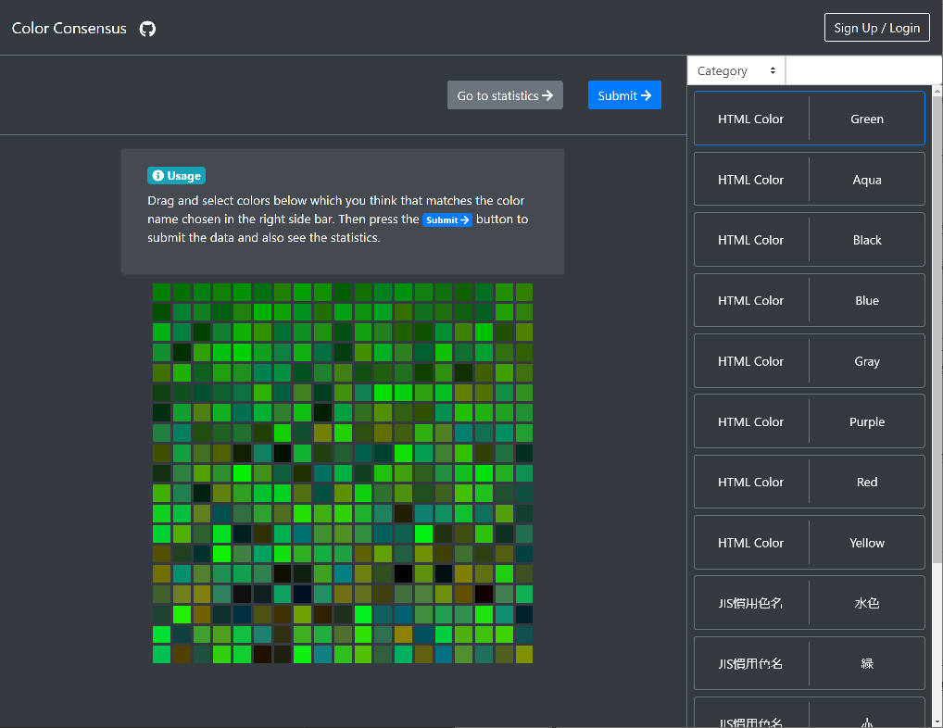Image resolution: width=943 pixels, height=728 pixels.
Task: Expand the Category dropdown
Action: tap(736, 71)
